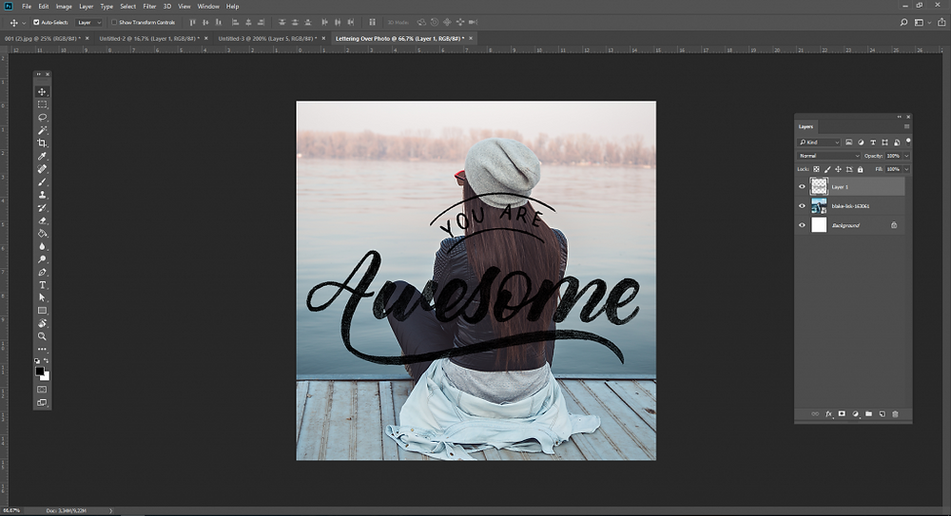
Task: Reset default foreground and background colors
Action: [37, 361]
